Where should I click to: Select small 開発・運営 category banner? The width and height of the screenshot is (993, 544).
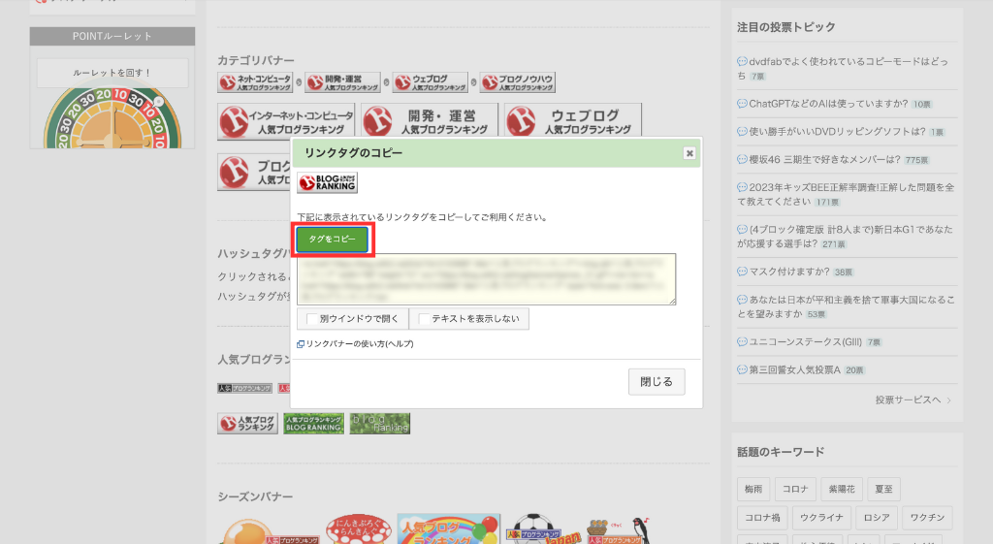coord(342,82)
